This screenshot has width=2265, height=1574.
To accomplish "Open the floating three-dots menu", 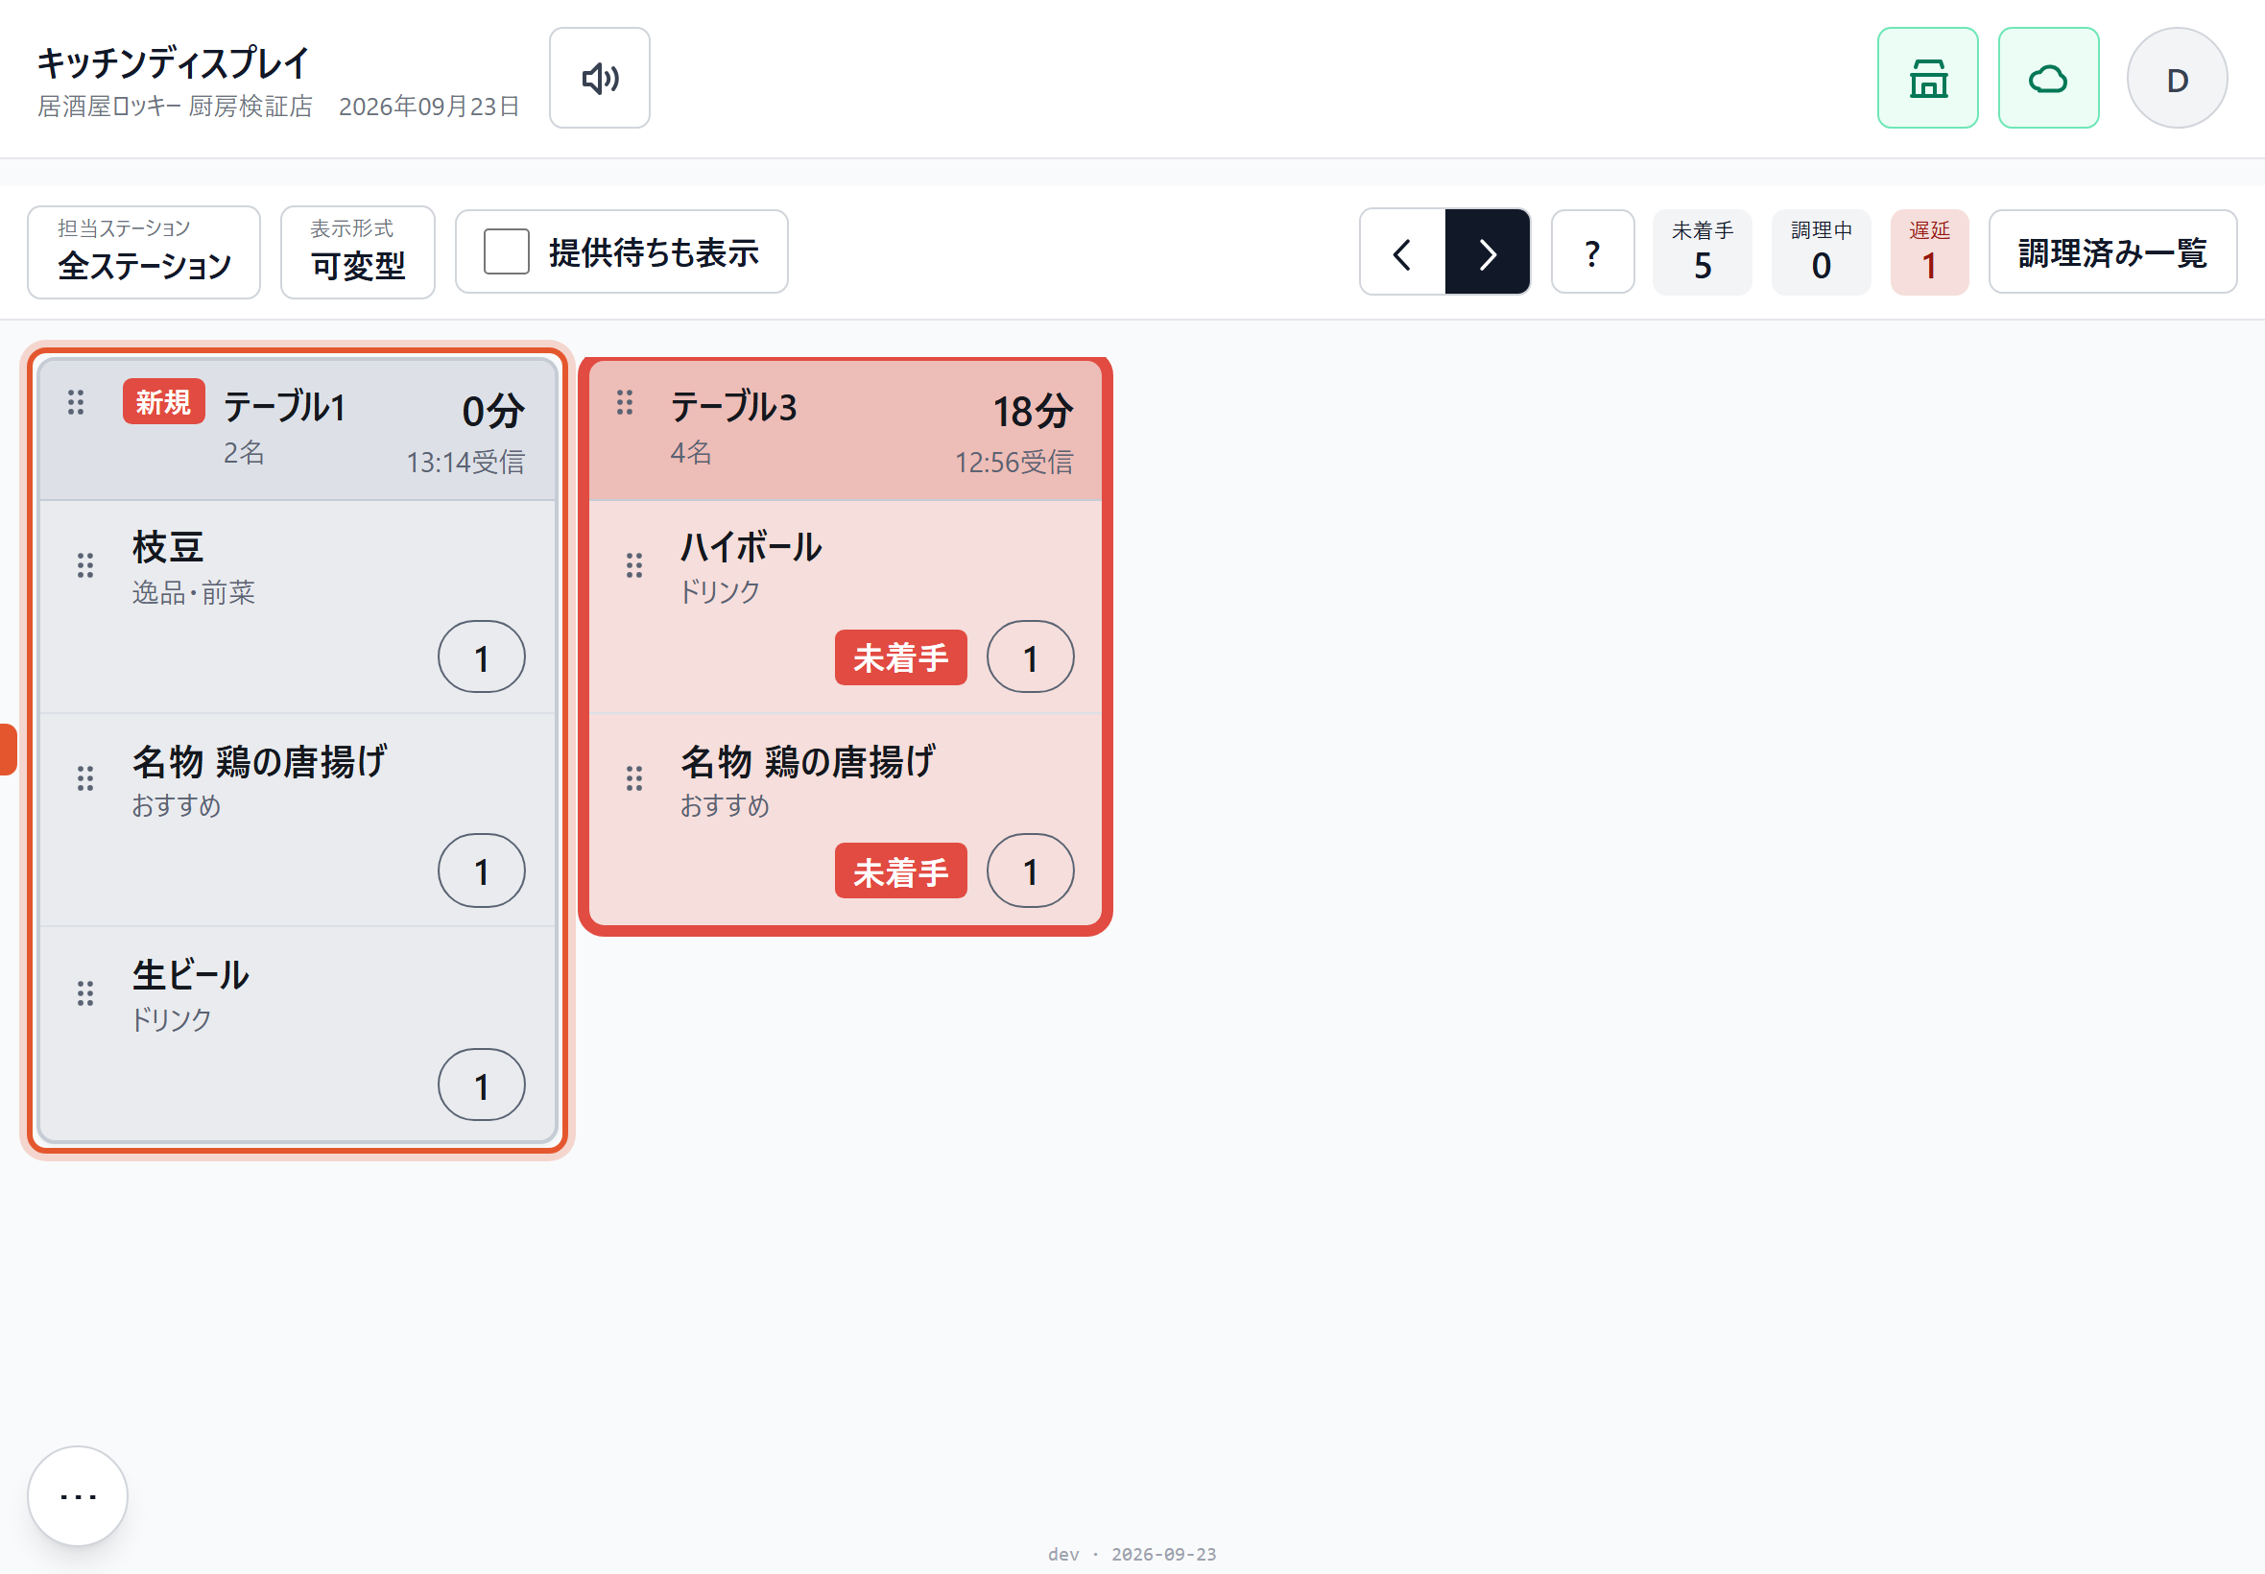I will click(78, 1495).
